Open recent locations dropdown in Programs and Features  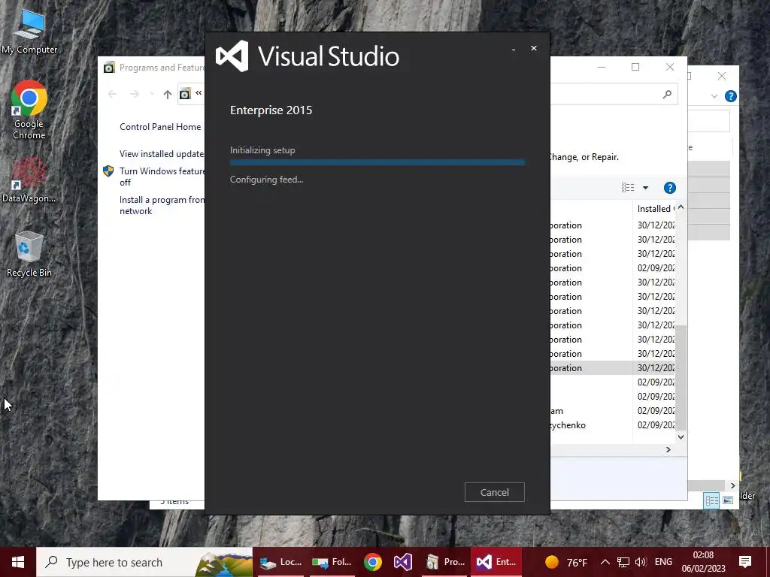152,94
